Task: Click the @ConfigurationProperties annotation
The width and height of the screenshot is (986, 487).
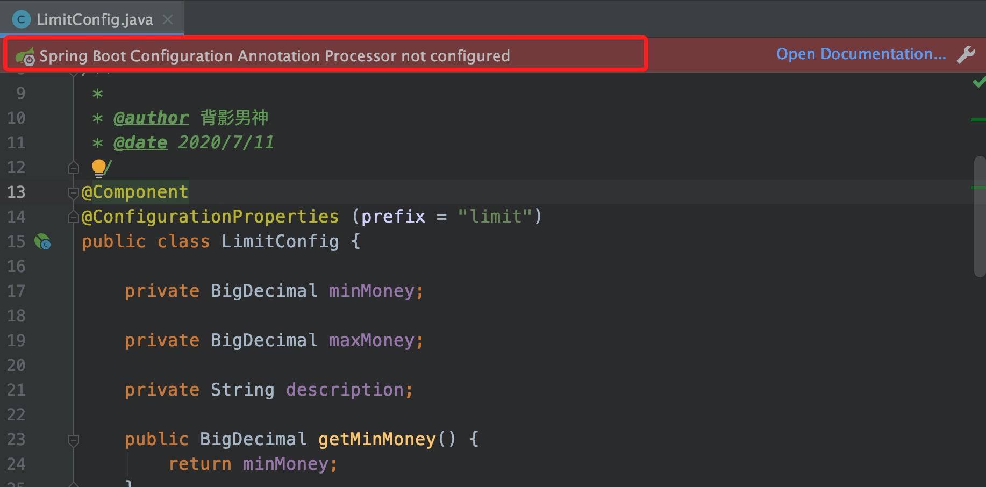Action: (x=210, y=217)
